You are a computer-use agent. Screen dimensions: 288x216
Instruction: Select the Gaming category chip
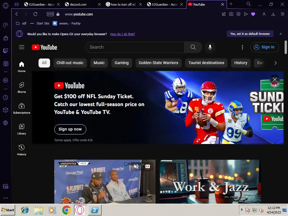pyautogui.click(x=121, y=63)
